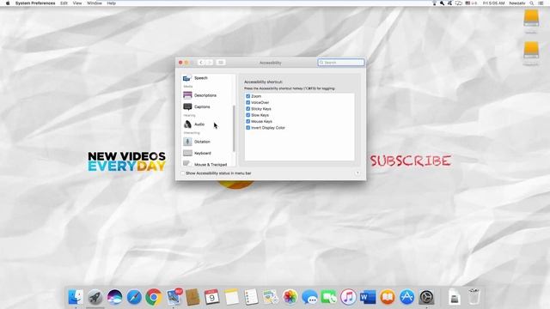Click System Preferences gear in the Dock
This screenshot has height=309, width=550.
tap(426, 297)
